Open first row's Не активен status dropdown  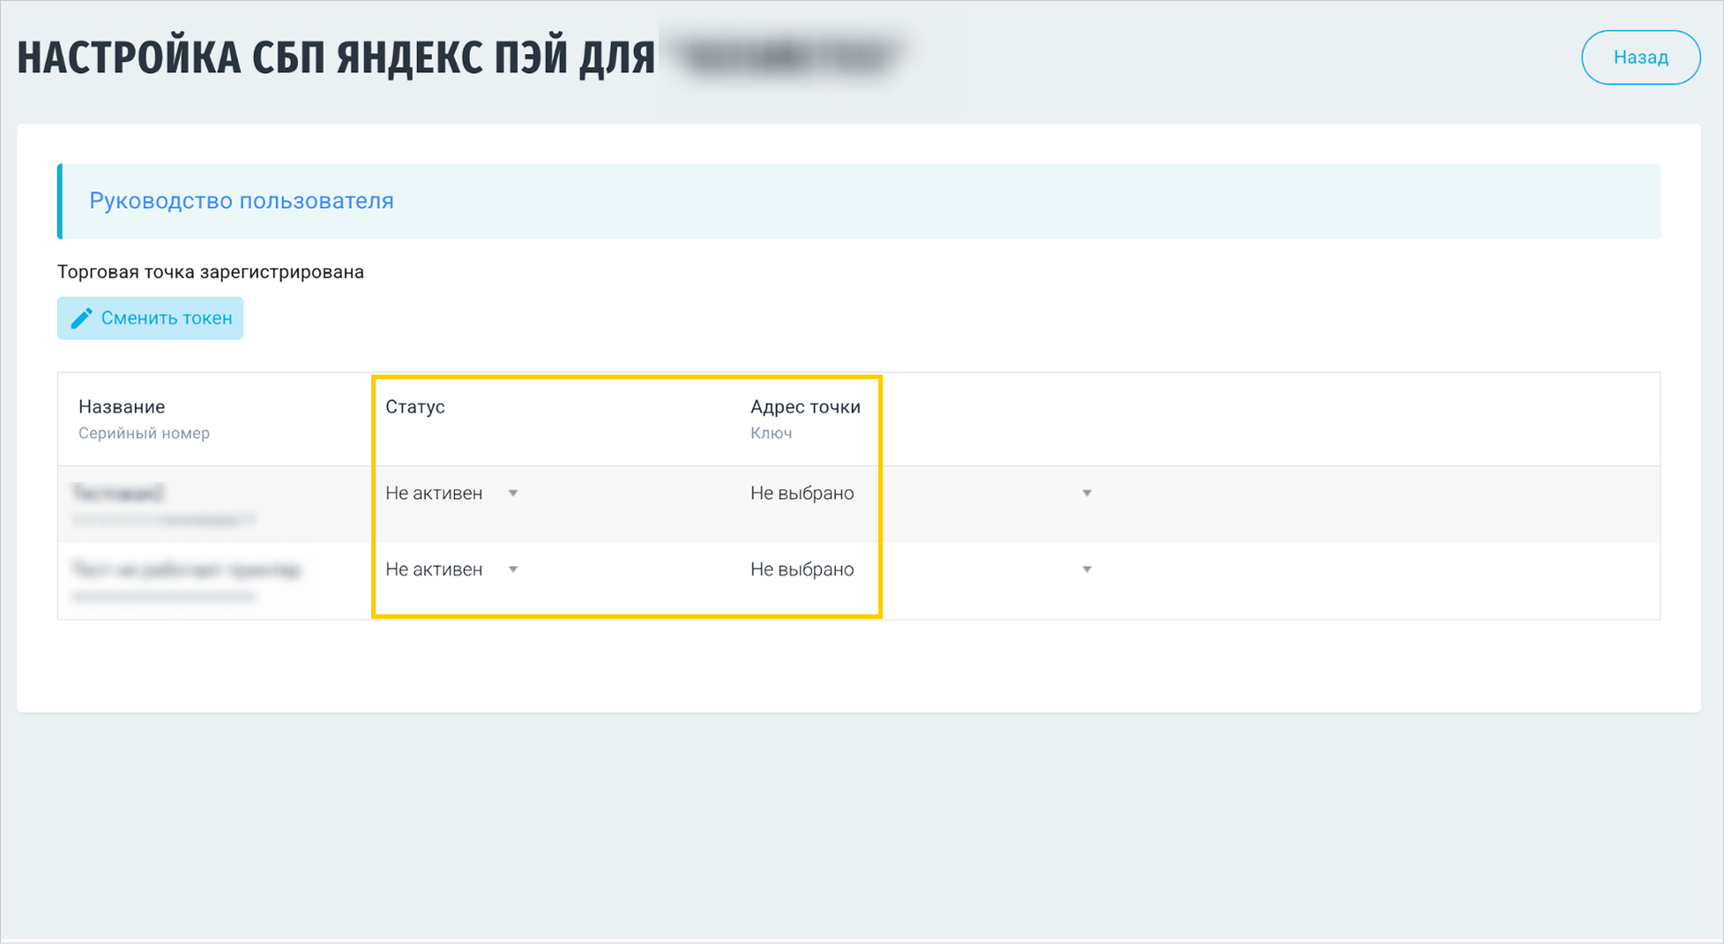[x=434, y=494]
